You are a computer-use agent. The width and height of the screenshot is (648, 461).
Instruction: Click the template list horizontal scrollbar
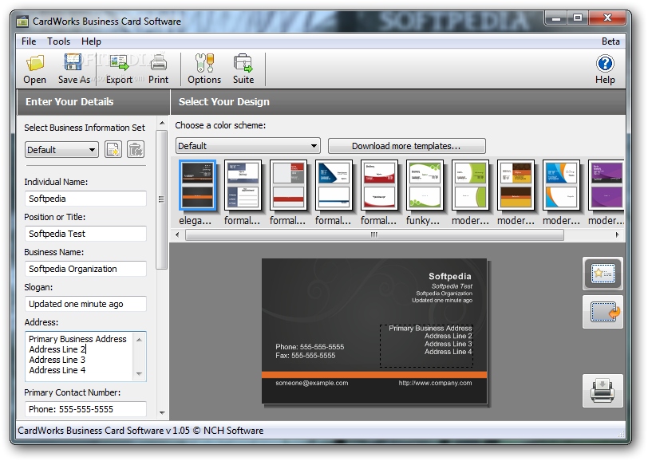point(374,234)
